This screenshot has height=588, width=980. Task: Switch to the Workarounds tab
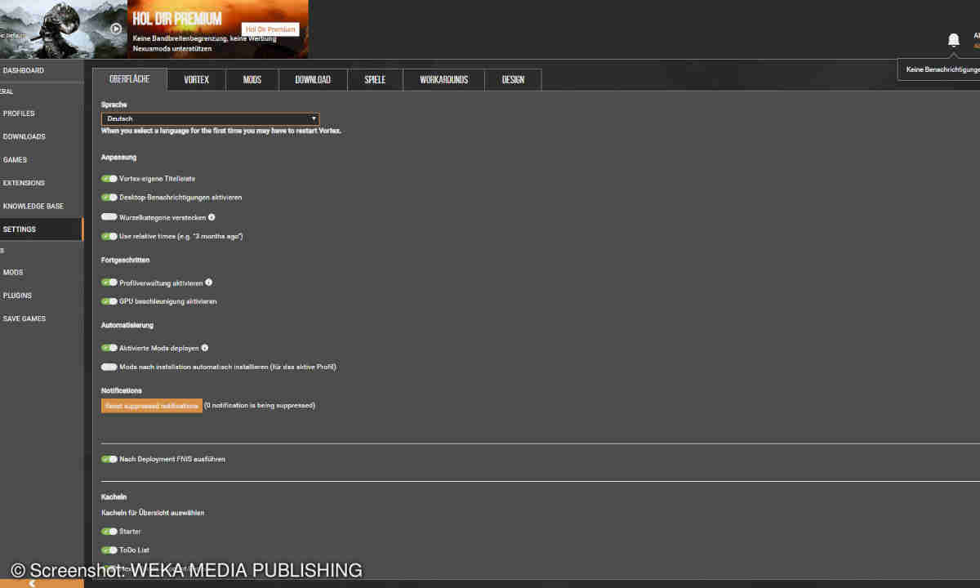point(443,80)
